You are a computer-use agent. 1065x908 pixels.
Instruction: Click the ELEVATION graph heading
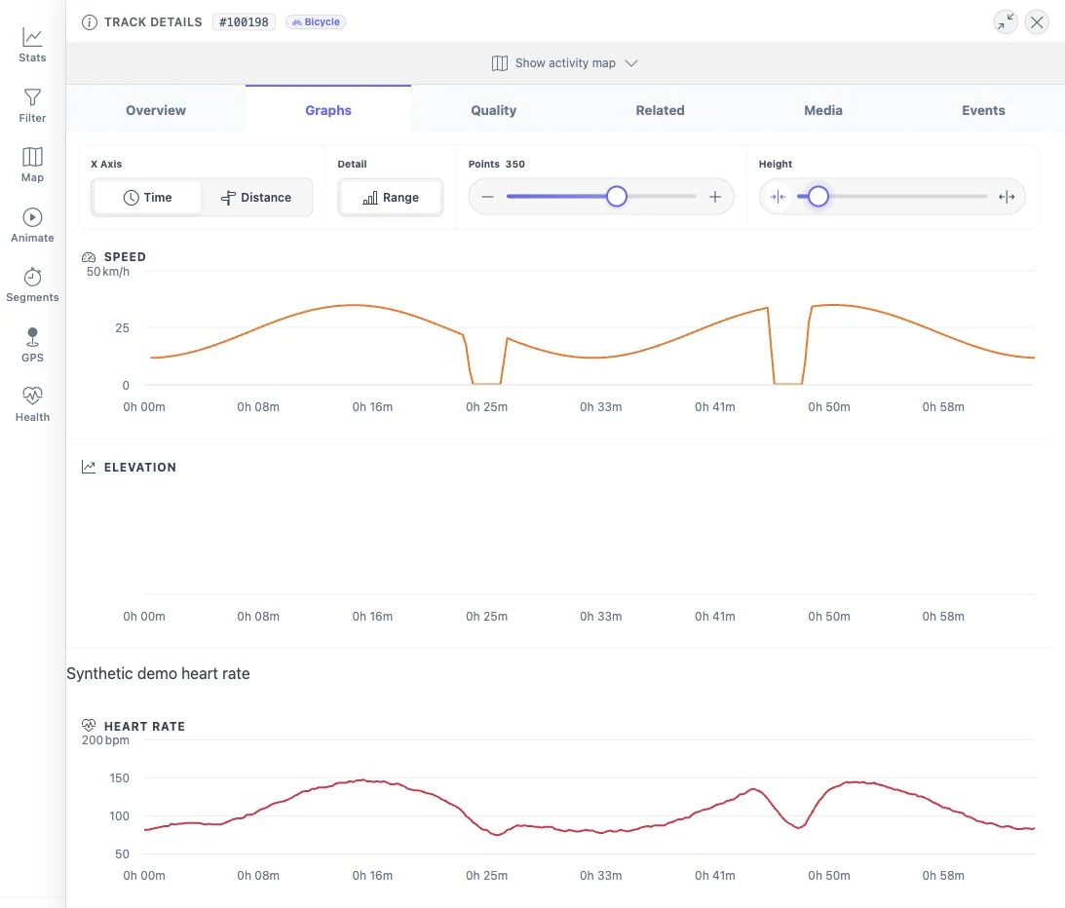pos(140,468)
